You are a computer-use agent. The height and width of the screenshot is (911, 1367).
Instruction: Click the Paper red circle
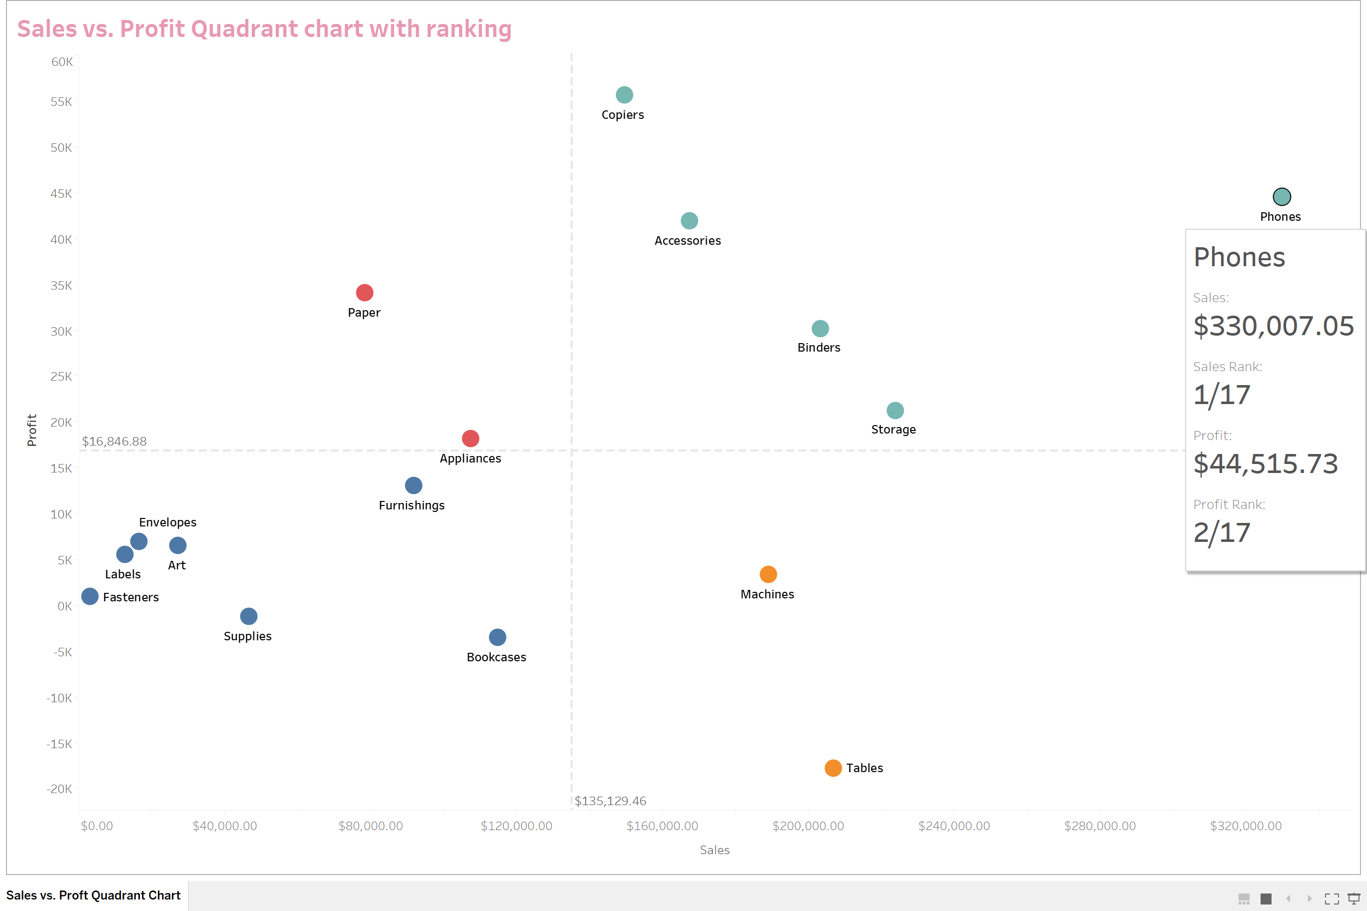[x=364, y=293]
